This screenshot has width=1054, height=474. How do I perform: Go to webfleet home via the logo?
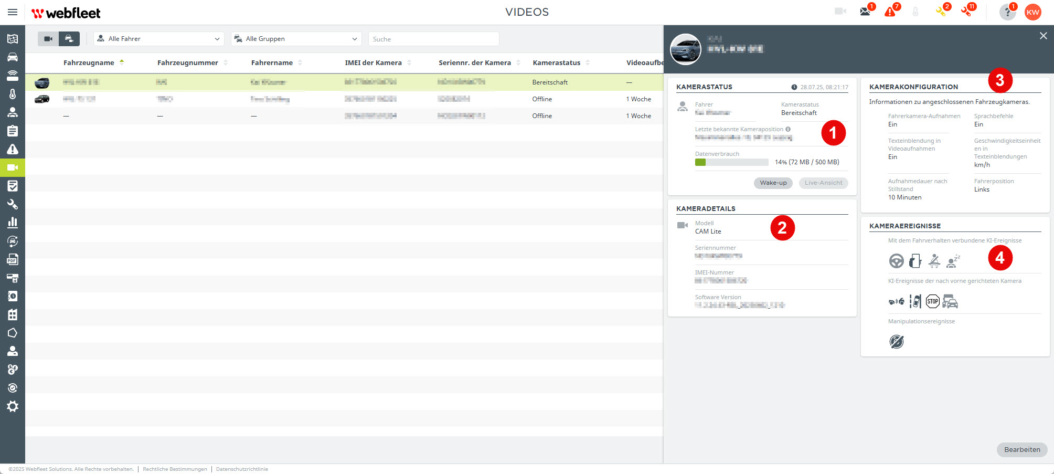pyautogui.click(x=66, y=12)
